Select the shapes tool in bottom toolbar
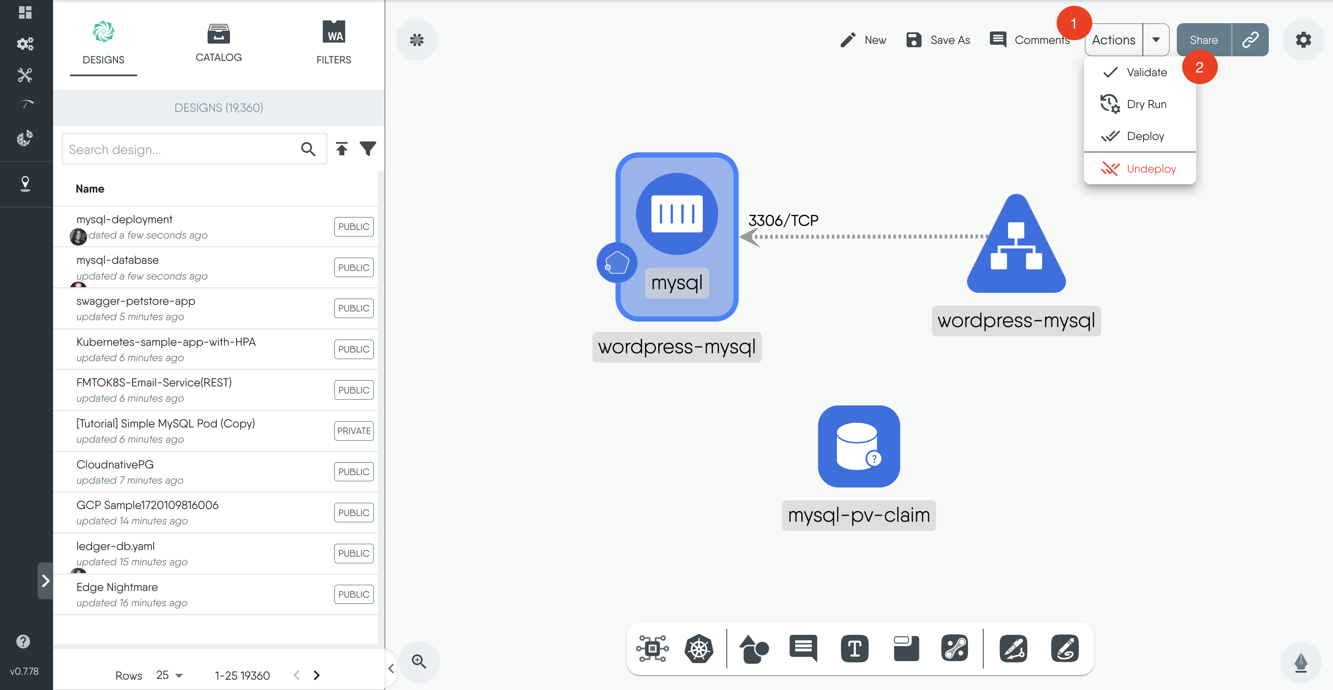This screenshot has width=1333, height=690. point(753,649)
